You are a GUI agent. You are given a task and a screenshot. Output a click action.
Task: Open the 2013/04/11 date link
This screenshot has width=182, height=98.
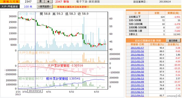[x=137, y=96]
